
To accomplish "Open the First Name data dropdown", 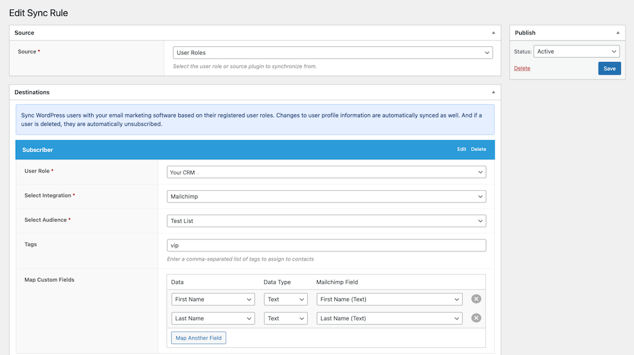I will [x=213, y=300].
